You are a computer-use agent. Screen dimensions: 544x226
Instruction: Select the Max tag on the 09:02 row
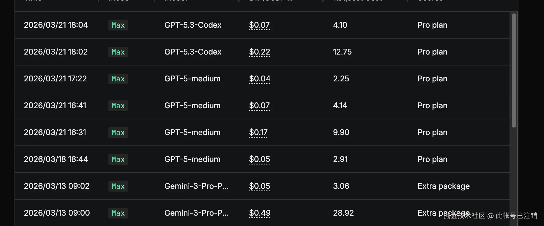click(118, 186)
